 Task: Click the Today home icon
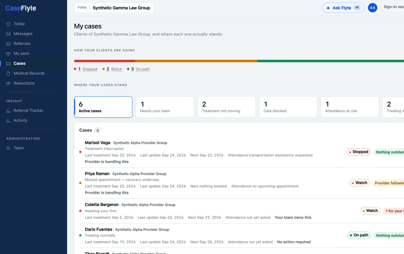click(x=8, y=24)
